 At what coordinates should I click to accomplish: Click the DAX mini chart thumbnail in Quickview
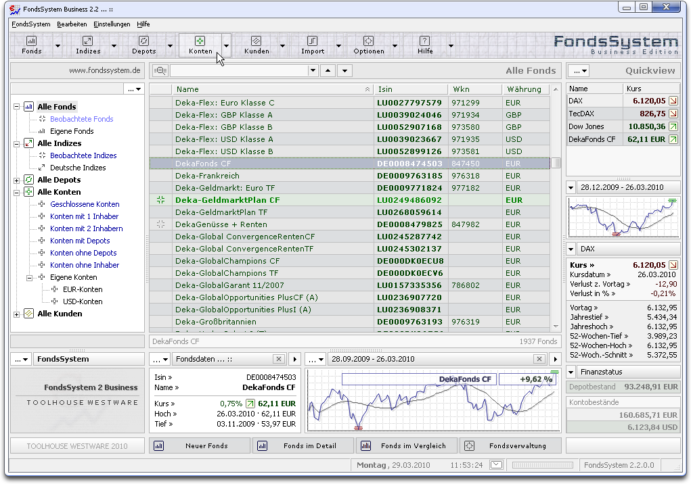(623, 218)
